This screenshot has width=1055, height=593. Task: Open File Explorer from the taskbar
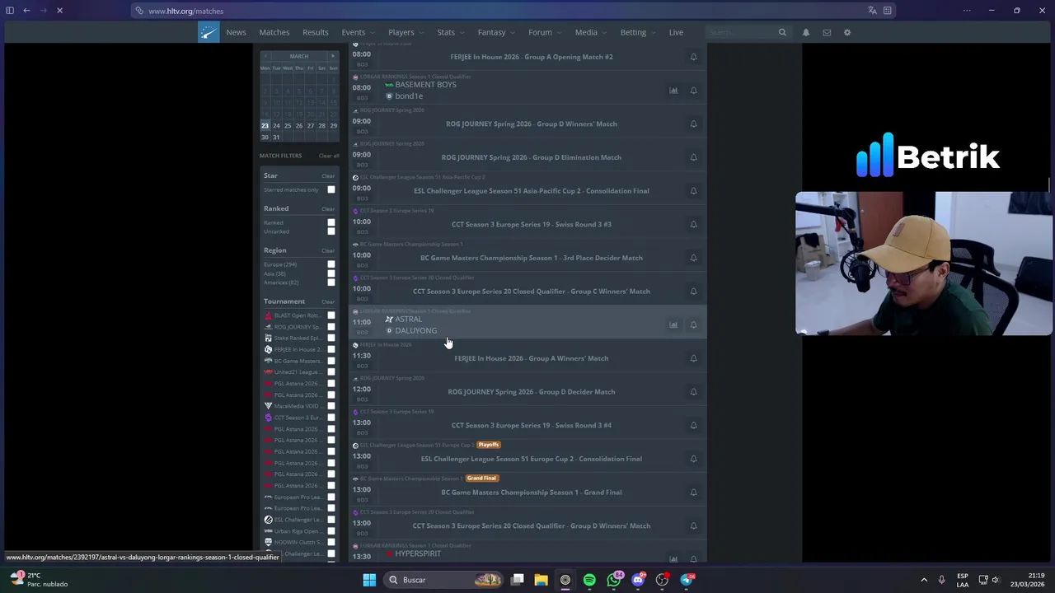(x=541, y=580)
